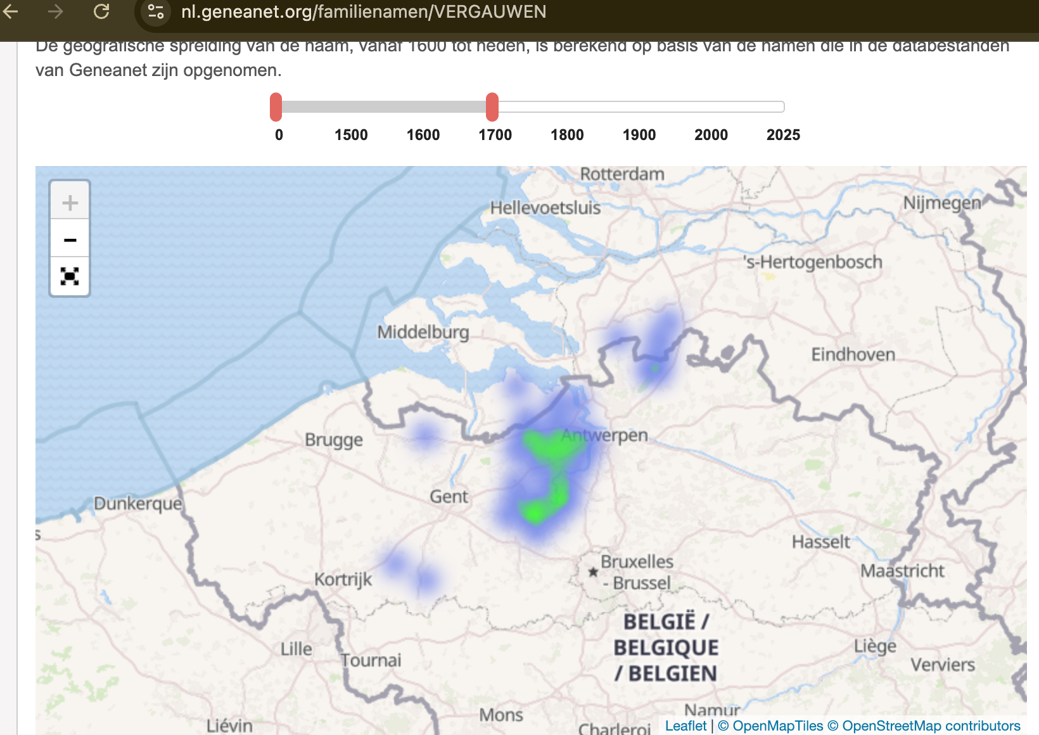Screen dimensions: 1039x735
Task: Click the right red slider handle near 1700
Action: click(492, 106)
